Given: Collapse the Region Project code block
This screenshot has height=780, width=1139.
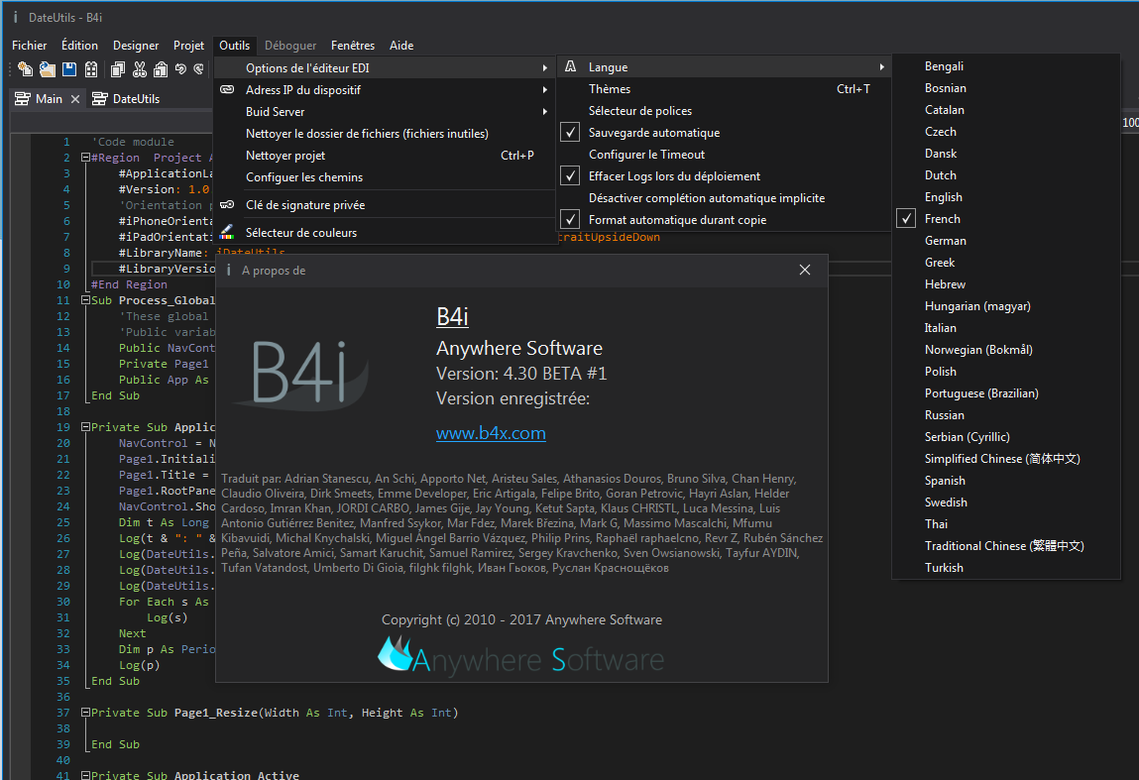Looking at the screenshot, I should coord(85,158).
